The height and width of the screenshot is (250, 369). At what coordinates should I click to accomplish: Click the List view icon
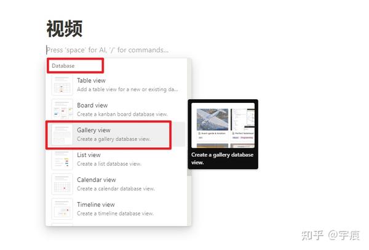62,159
